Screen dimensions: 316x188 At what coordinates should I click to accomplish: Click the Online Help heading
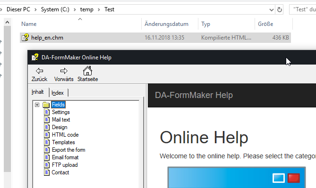(204, 138)
